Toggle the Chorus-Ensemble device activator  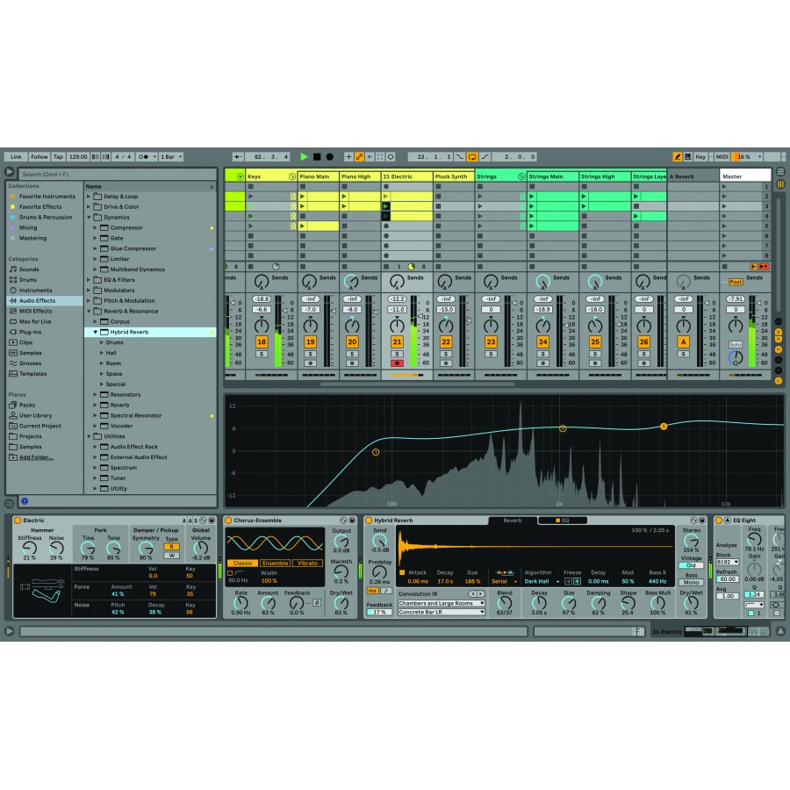tap(228, 521)
